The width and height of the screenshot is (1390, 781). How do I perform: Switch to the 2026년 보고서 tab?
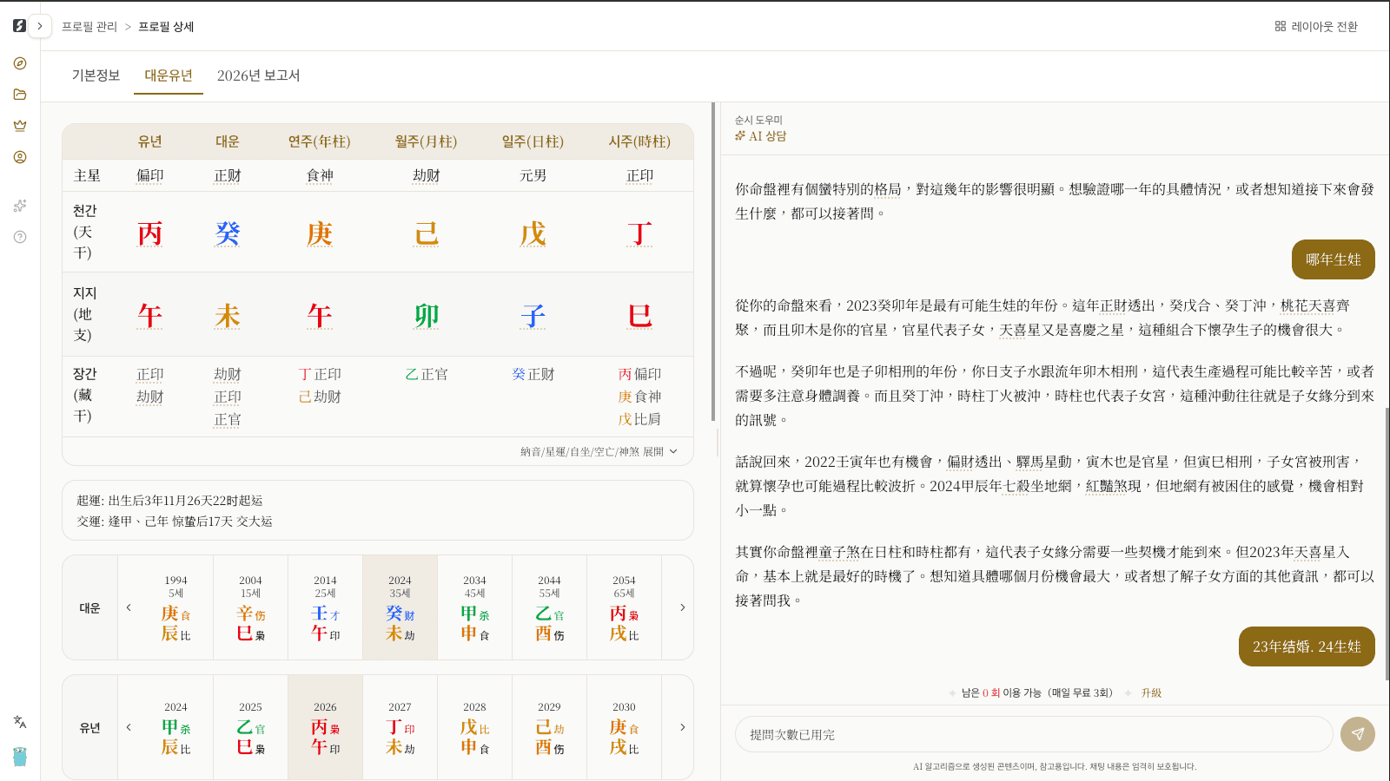pos(258,75)
